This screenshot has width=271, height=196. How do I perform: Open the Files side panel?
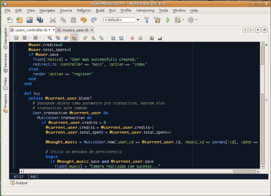pyautogui.click(x=6, y=83)
